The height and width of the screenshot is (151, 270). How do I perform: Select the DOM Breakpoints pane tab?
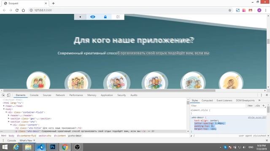245,101
